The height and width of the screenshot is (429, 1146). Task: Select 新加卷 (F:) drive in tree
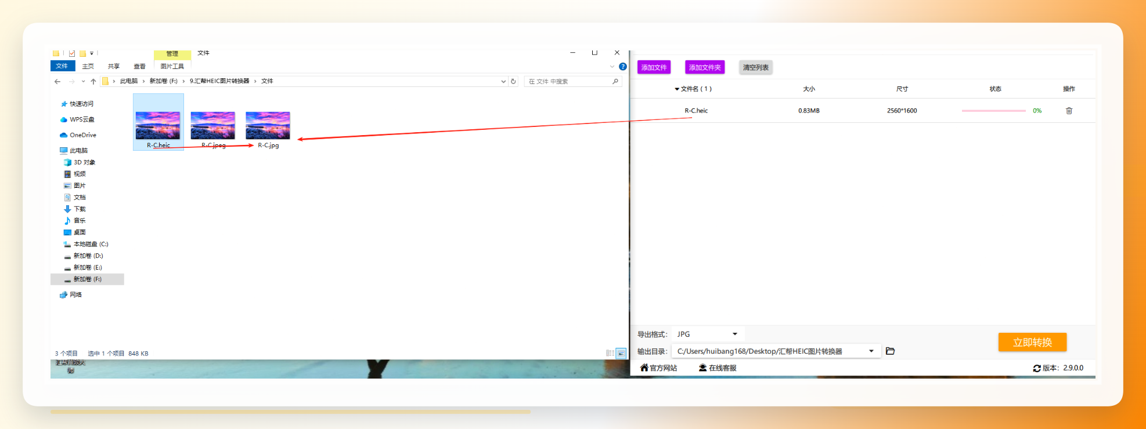click(x=87, y=279)
